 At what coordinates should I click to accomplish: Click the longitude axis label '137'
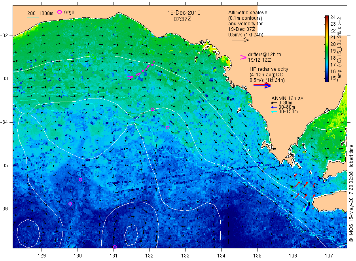click(x=329, y=256)
